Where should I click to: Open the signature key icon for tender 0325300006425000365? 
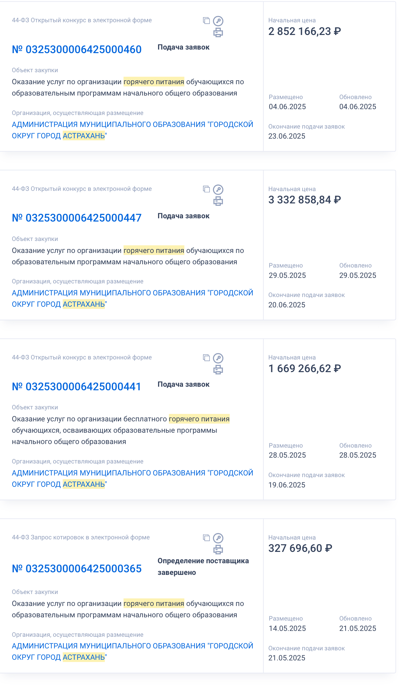[218, 538]
